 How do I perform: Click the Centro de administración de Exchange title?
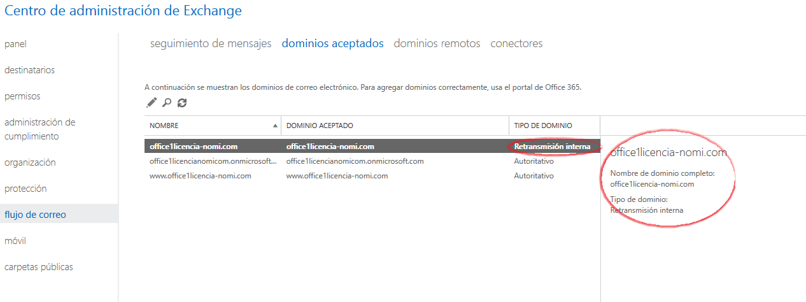[x=123, y=11]
